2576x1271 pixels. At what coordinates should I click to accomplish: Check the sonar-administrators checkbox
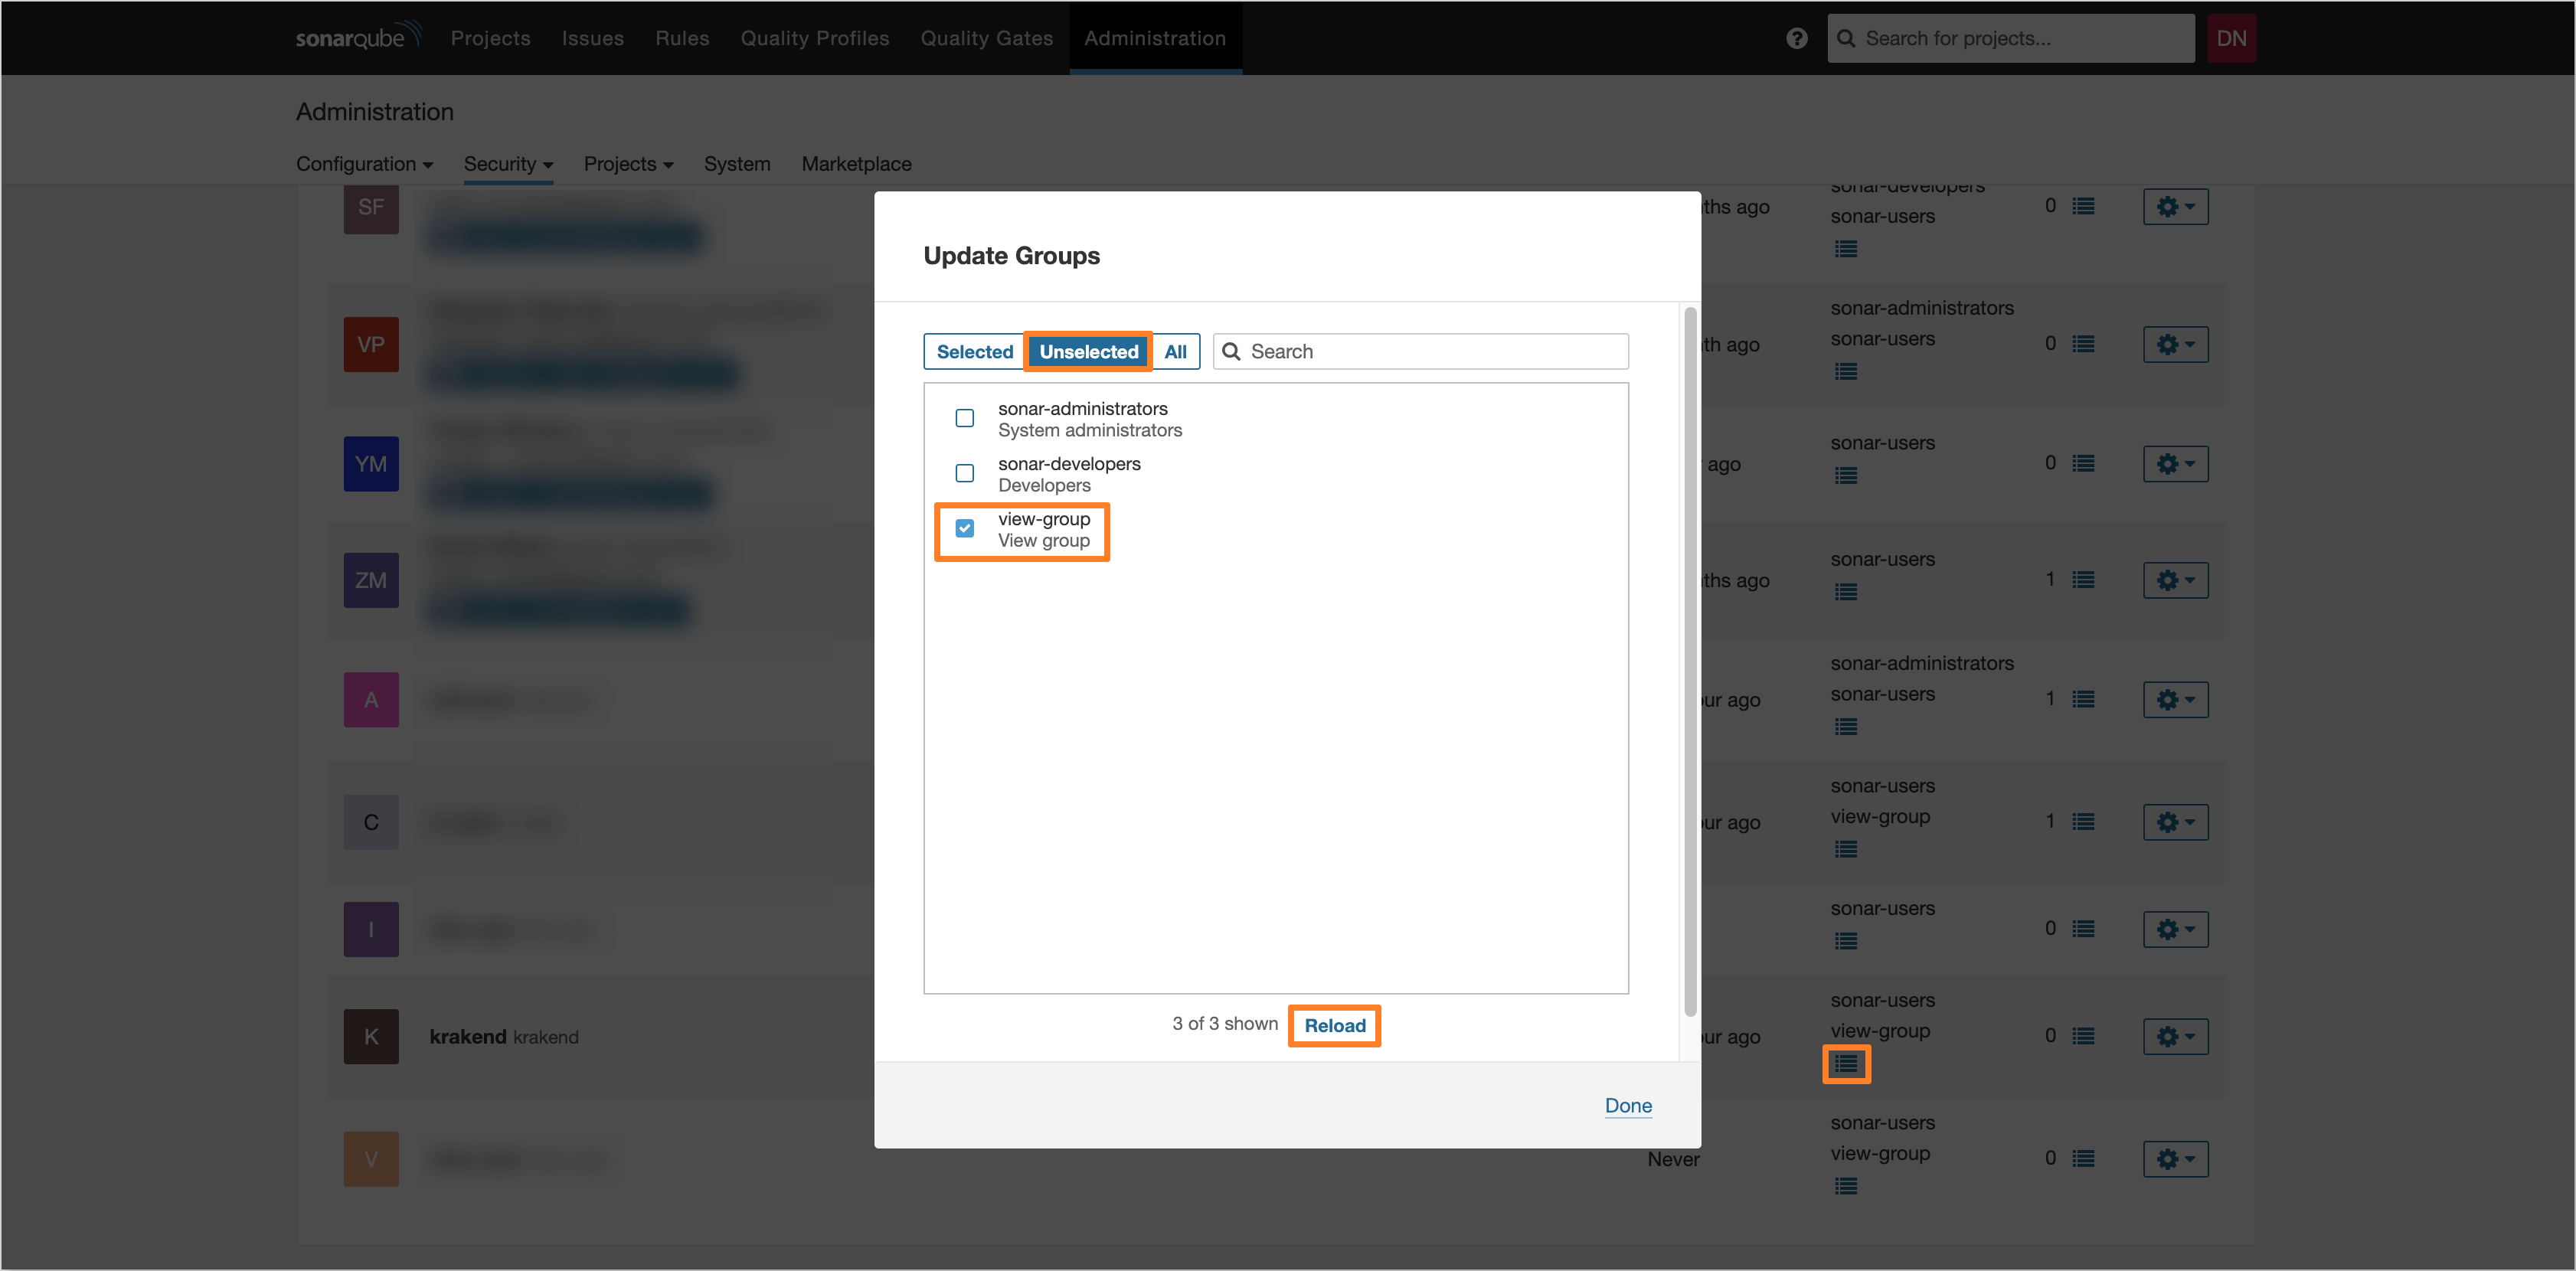[964, 418]
